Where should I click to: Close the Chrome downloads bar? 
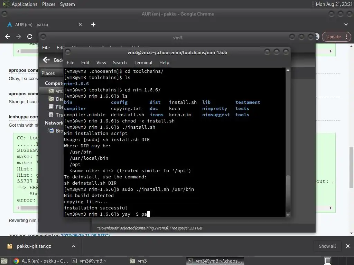(348, 246)
